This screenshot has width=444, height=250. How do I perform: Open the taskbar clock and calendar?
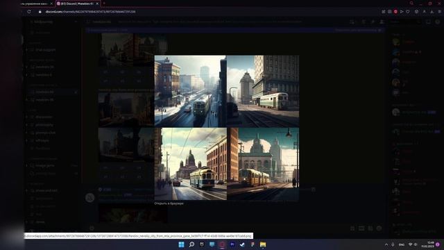(428, 244)
